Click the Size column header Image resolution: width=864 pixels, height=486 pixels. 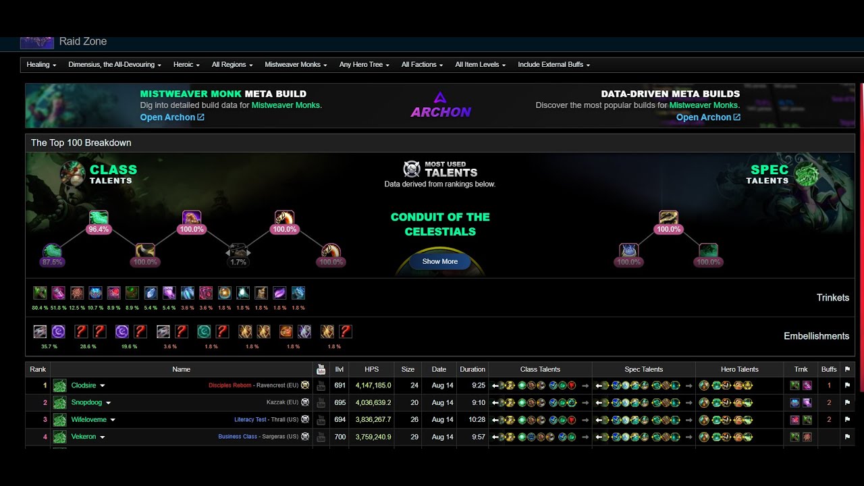(408, 369)
